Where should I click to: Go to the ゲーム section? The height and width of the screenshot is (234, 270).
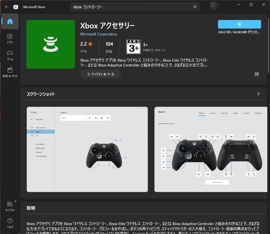click(10, 55)
